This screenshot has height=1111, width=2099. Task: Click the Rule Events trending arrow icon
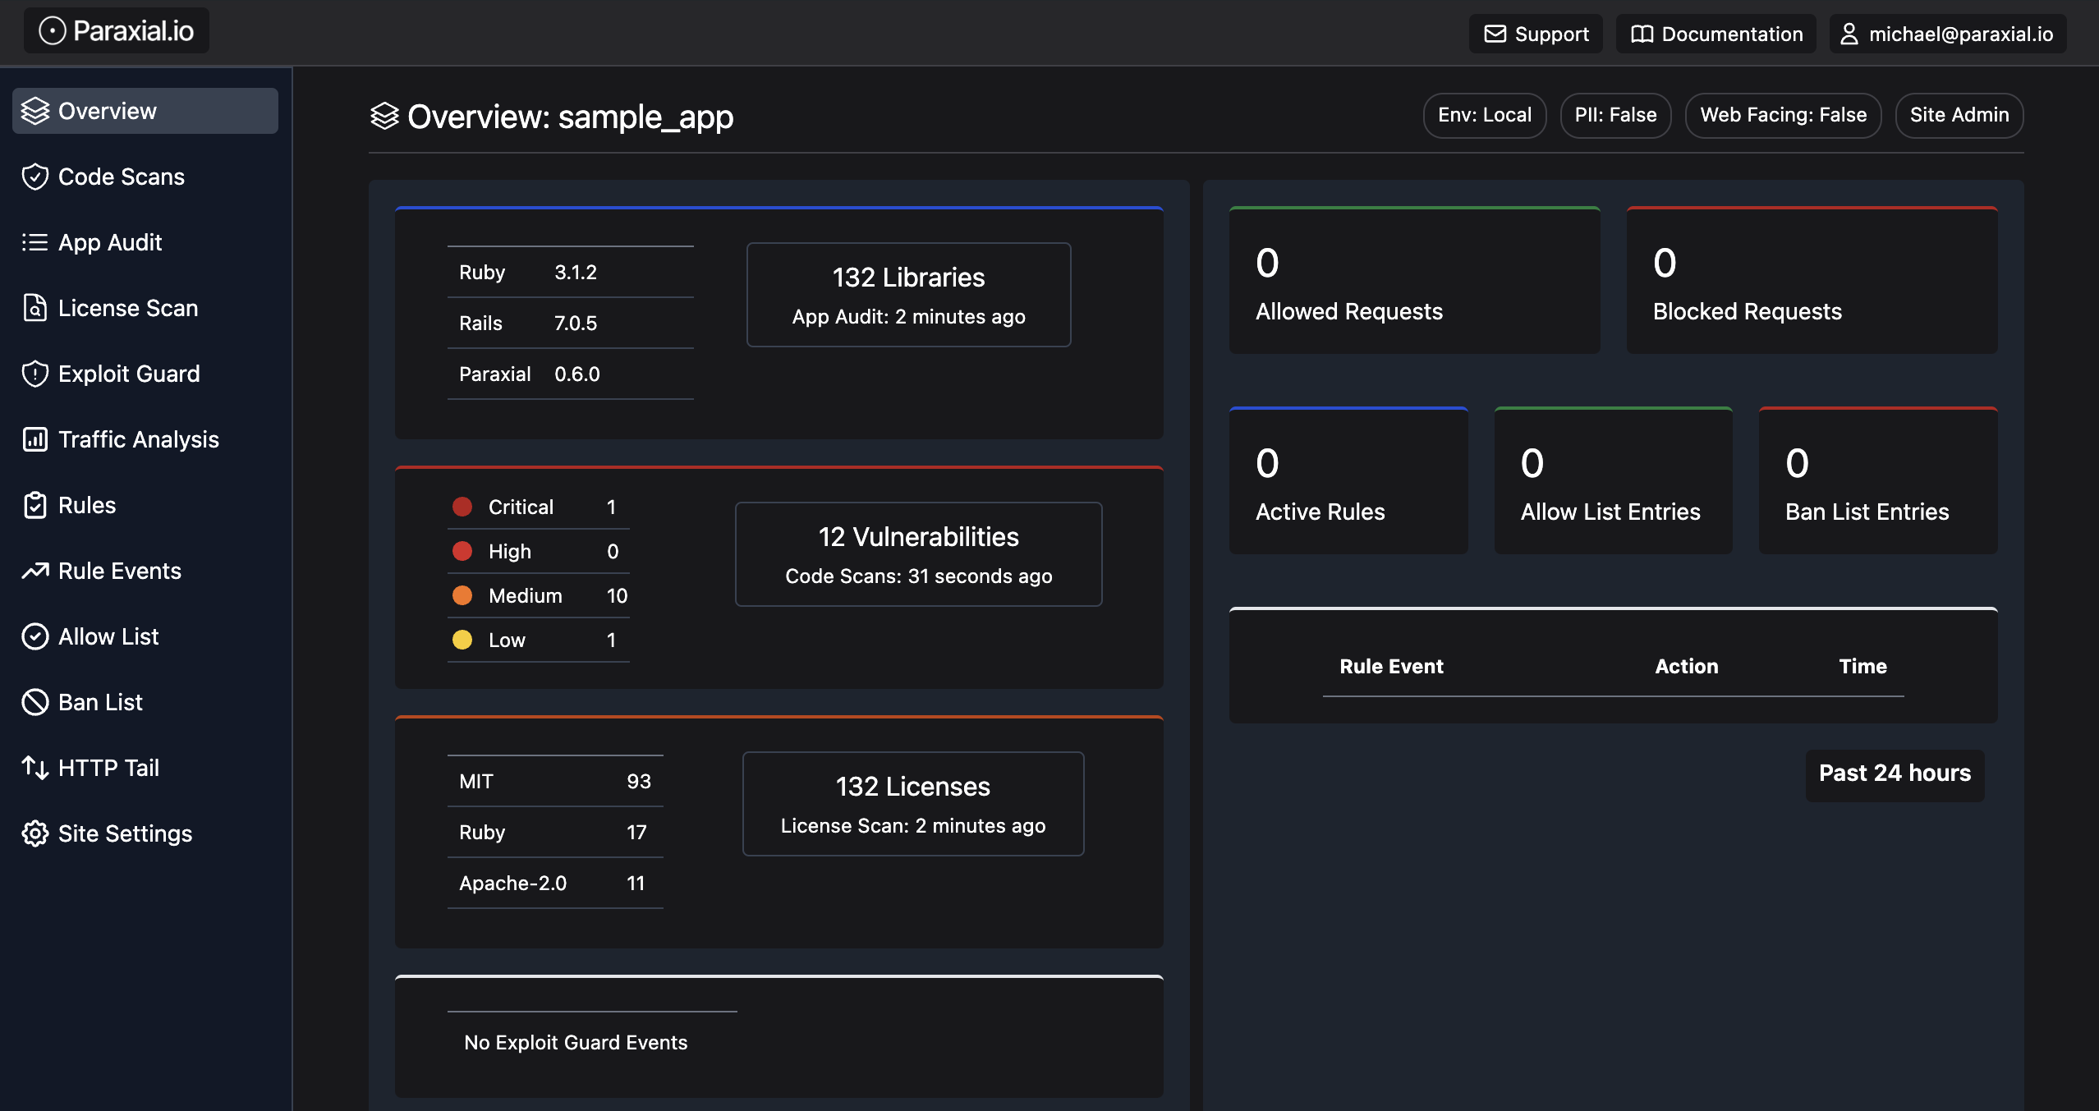tap(35, 571)
